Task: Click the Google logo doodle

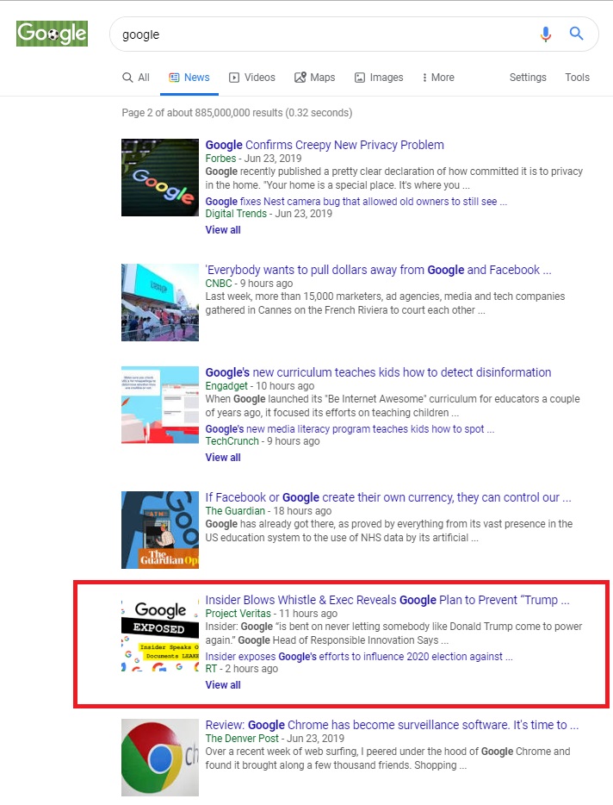Action: (x=52, y=34)
